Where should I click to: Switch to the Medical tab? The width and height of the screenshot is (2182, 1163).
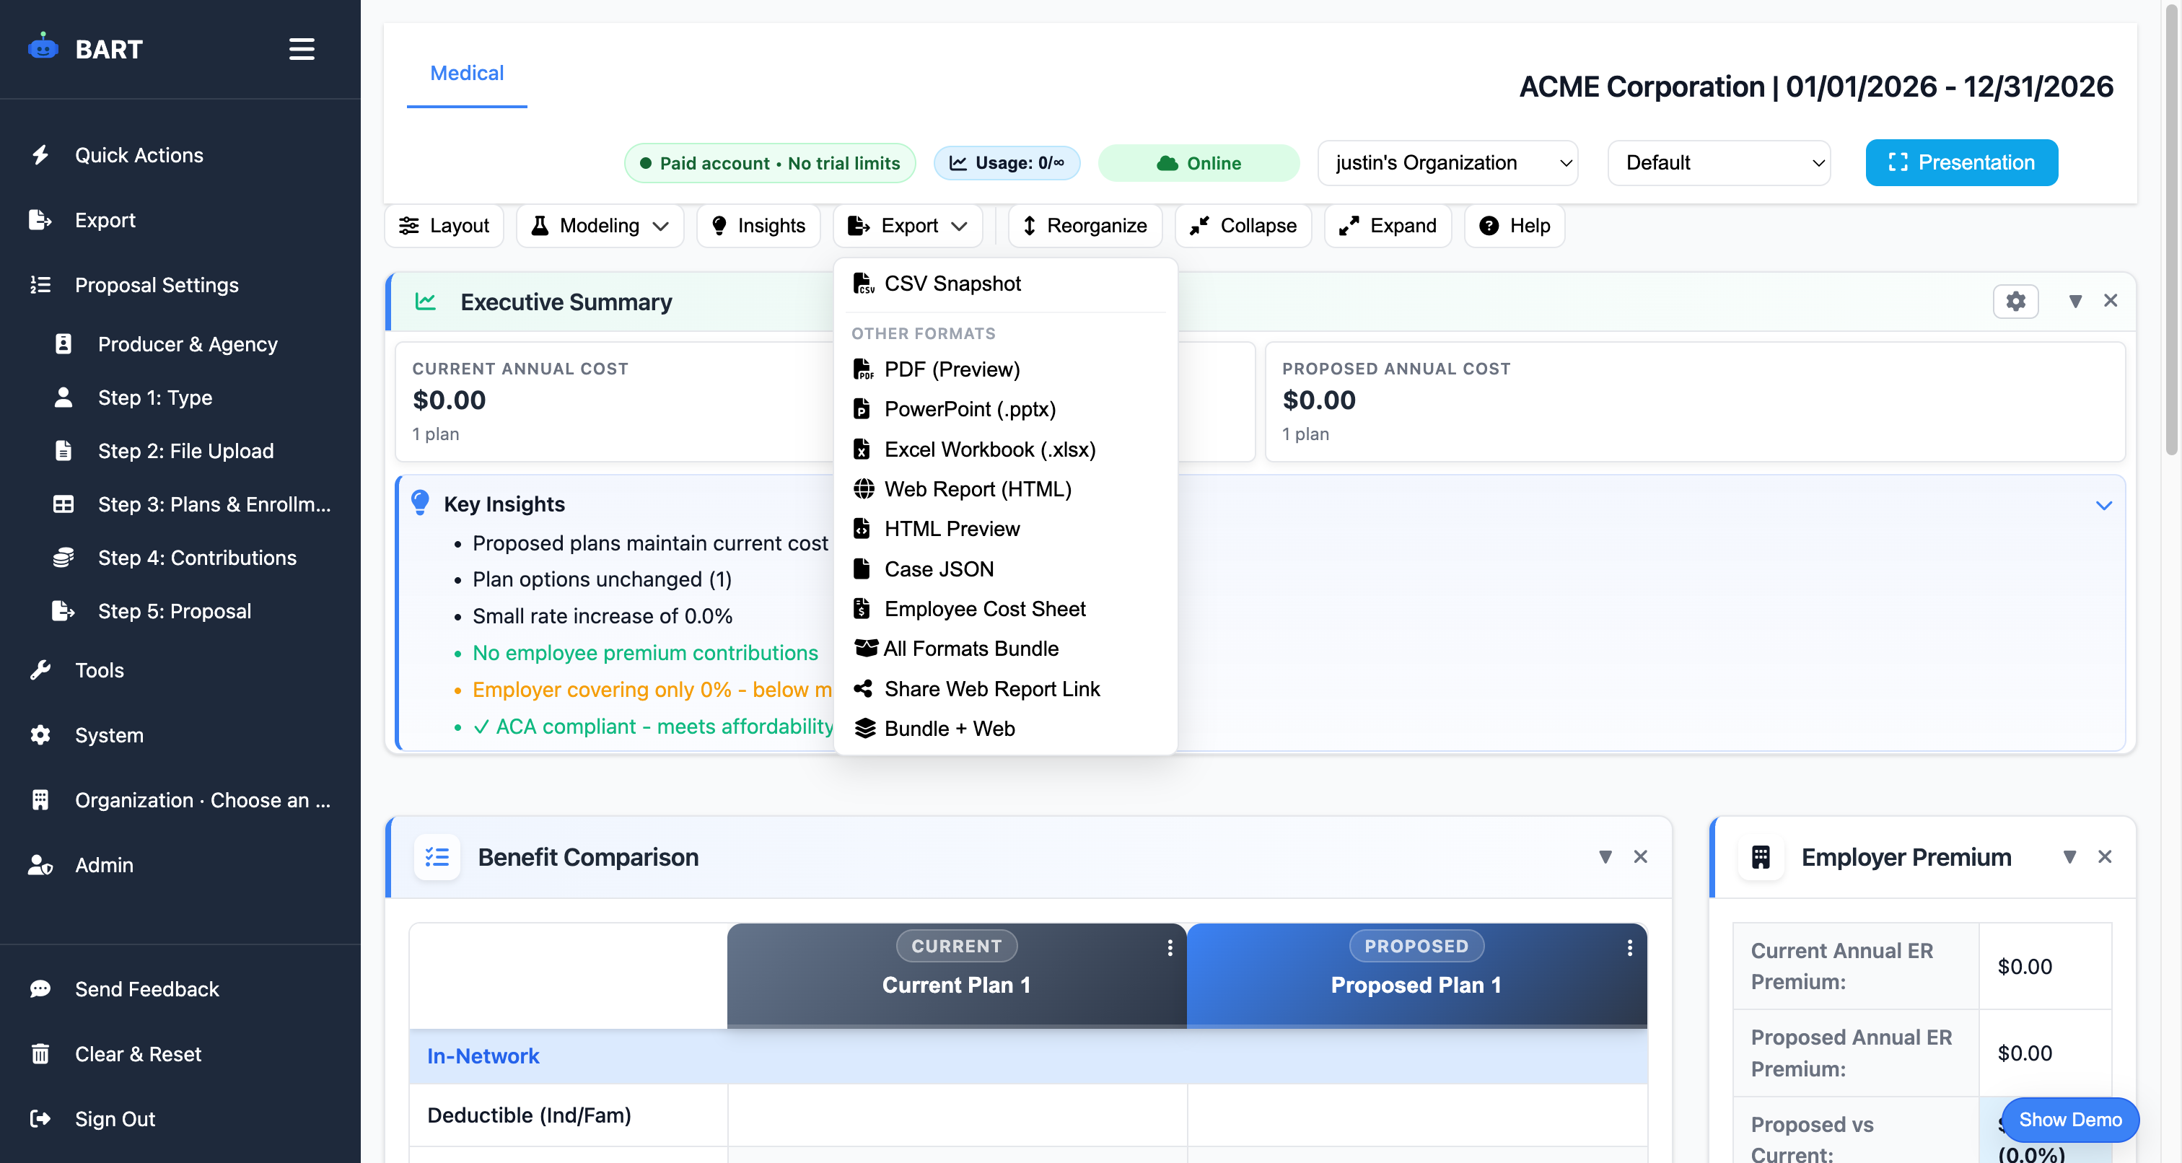[467, 73]
